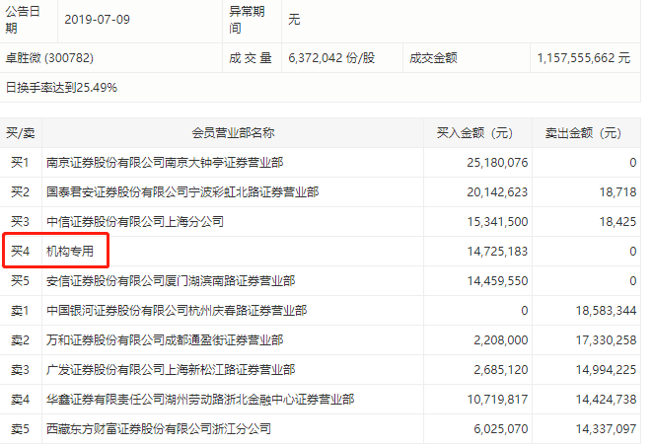This screenshot has height=447, width=652.
Task: Click buy amount 14,725,183
Action: tap(497, 252)
